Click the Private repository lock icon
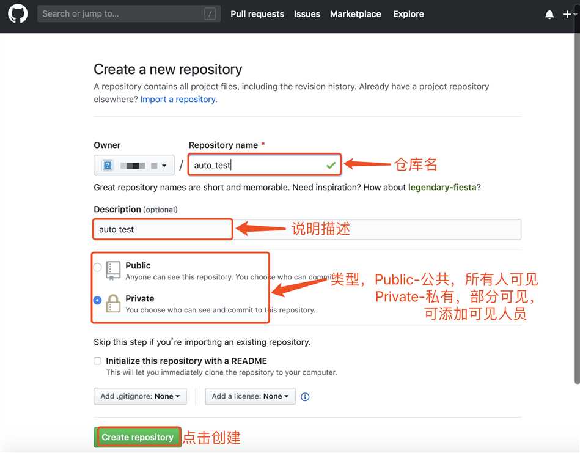This screenshot has width=580, height=453. 113,303
